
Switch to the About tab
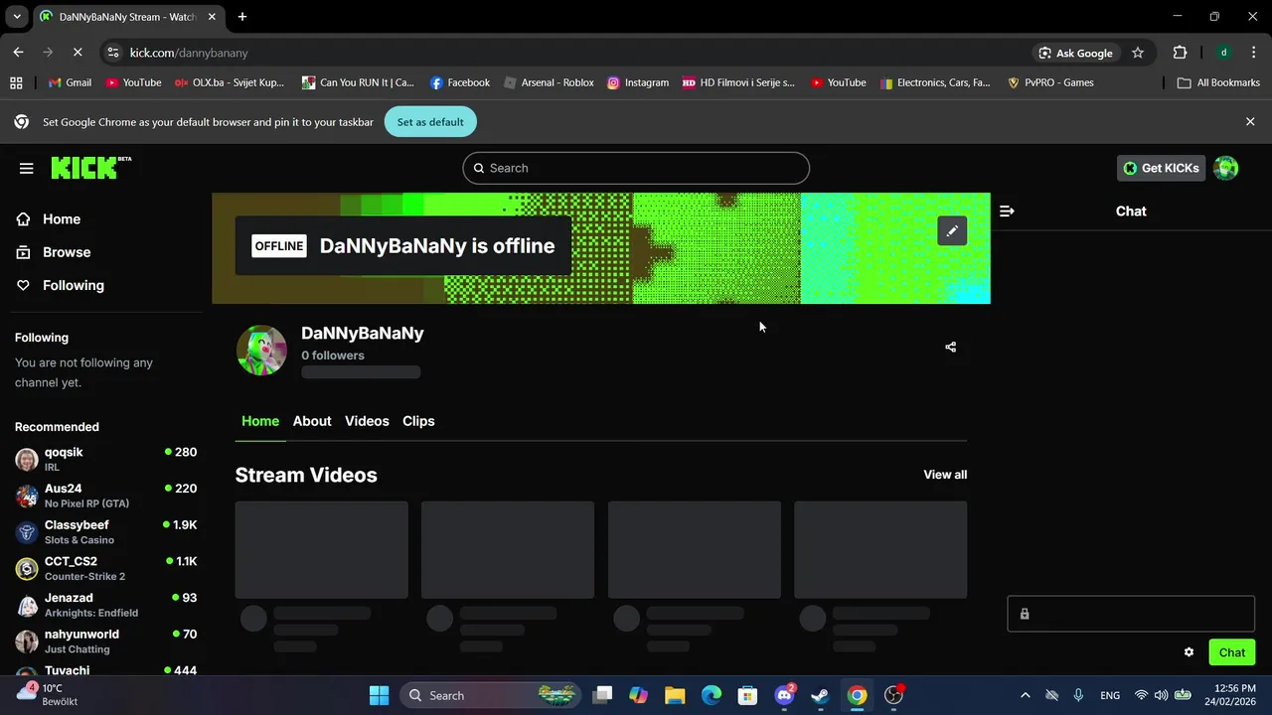[312, 421]
